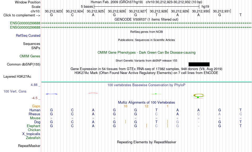Click the Elephant row orange insertion bar below gap 12
Viewport: 252px width, 152px height.
146,126
